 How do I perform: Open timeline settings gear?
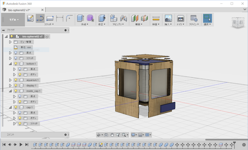tap(244, 145)
